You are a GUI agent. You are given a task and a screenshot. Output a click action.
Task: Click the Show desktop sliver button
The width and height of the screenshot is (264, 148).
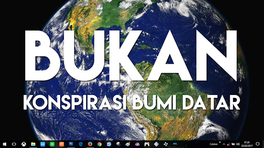point(263,144)
